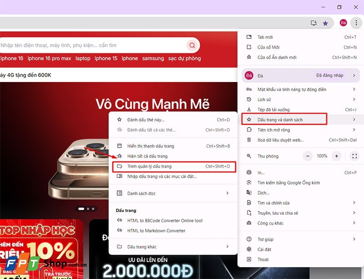364x279 pixels.
Task: Click the toolbox icon for Công cụ khác
Action: [x=249, y=223]
